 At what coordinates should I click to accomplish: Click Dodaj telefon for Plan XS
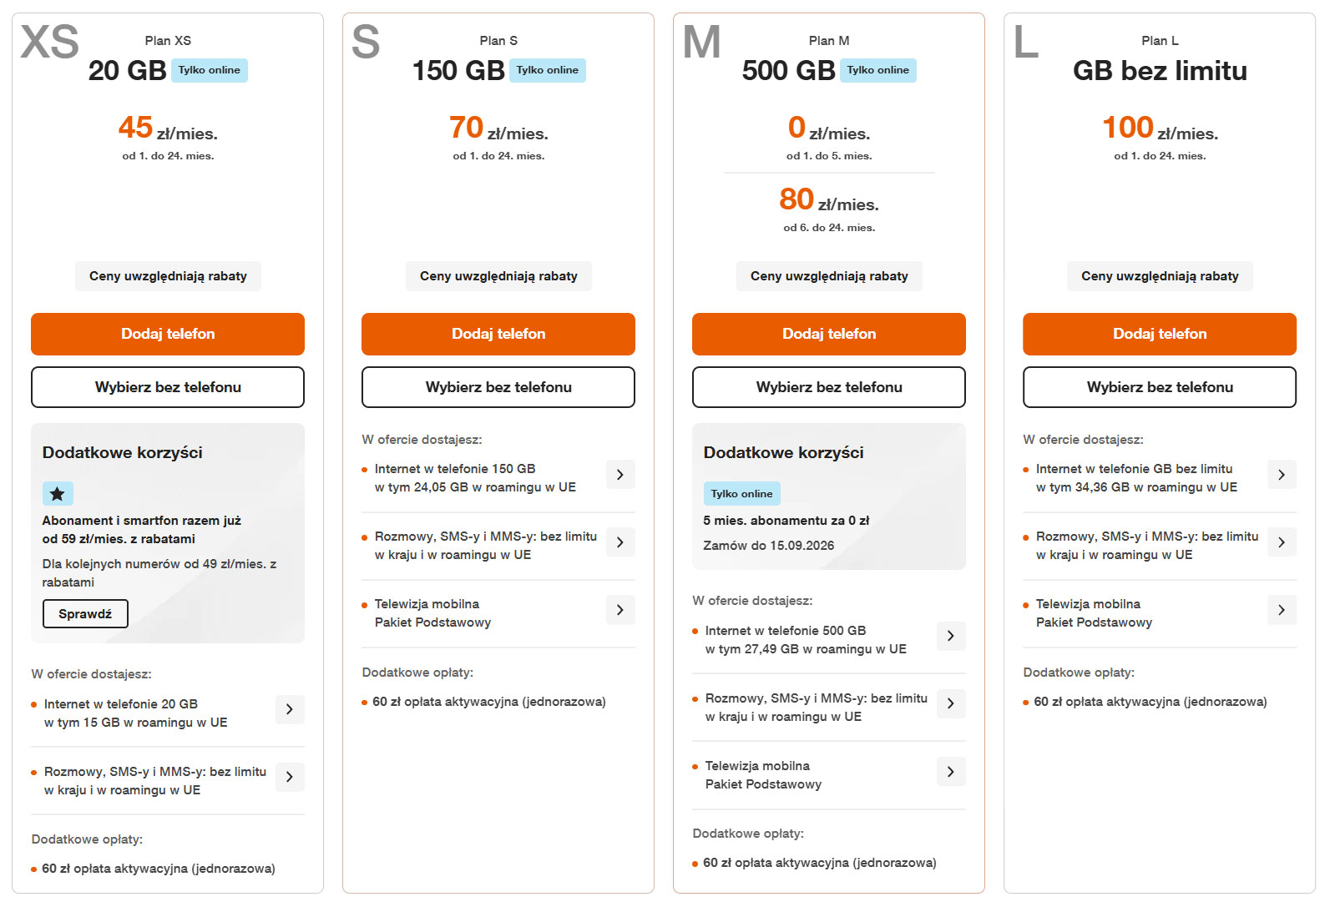click(x=168, y=334)
